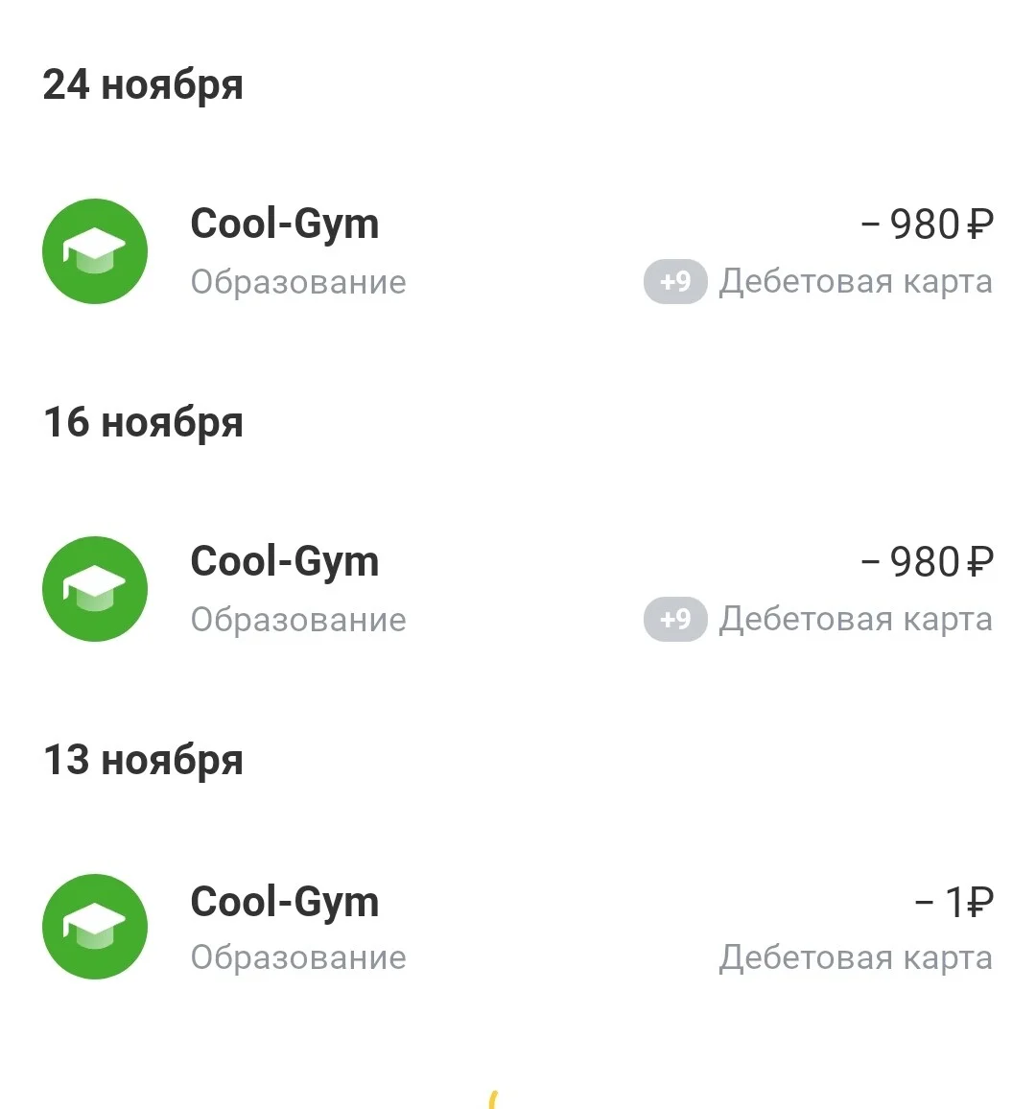Select the −980 ₽ amount on 24 ноября

[927, 224]
